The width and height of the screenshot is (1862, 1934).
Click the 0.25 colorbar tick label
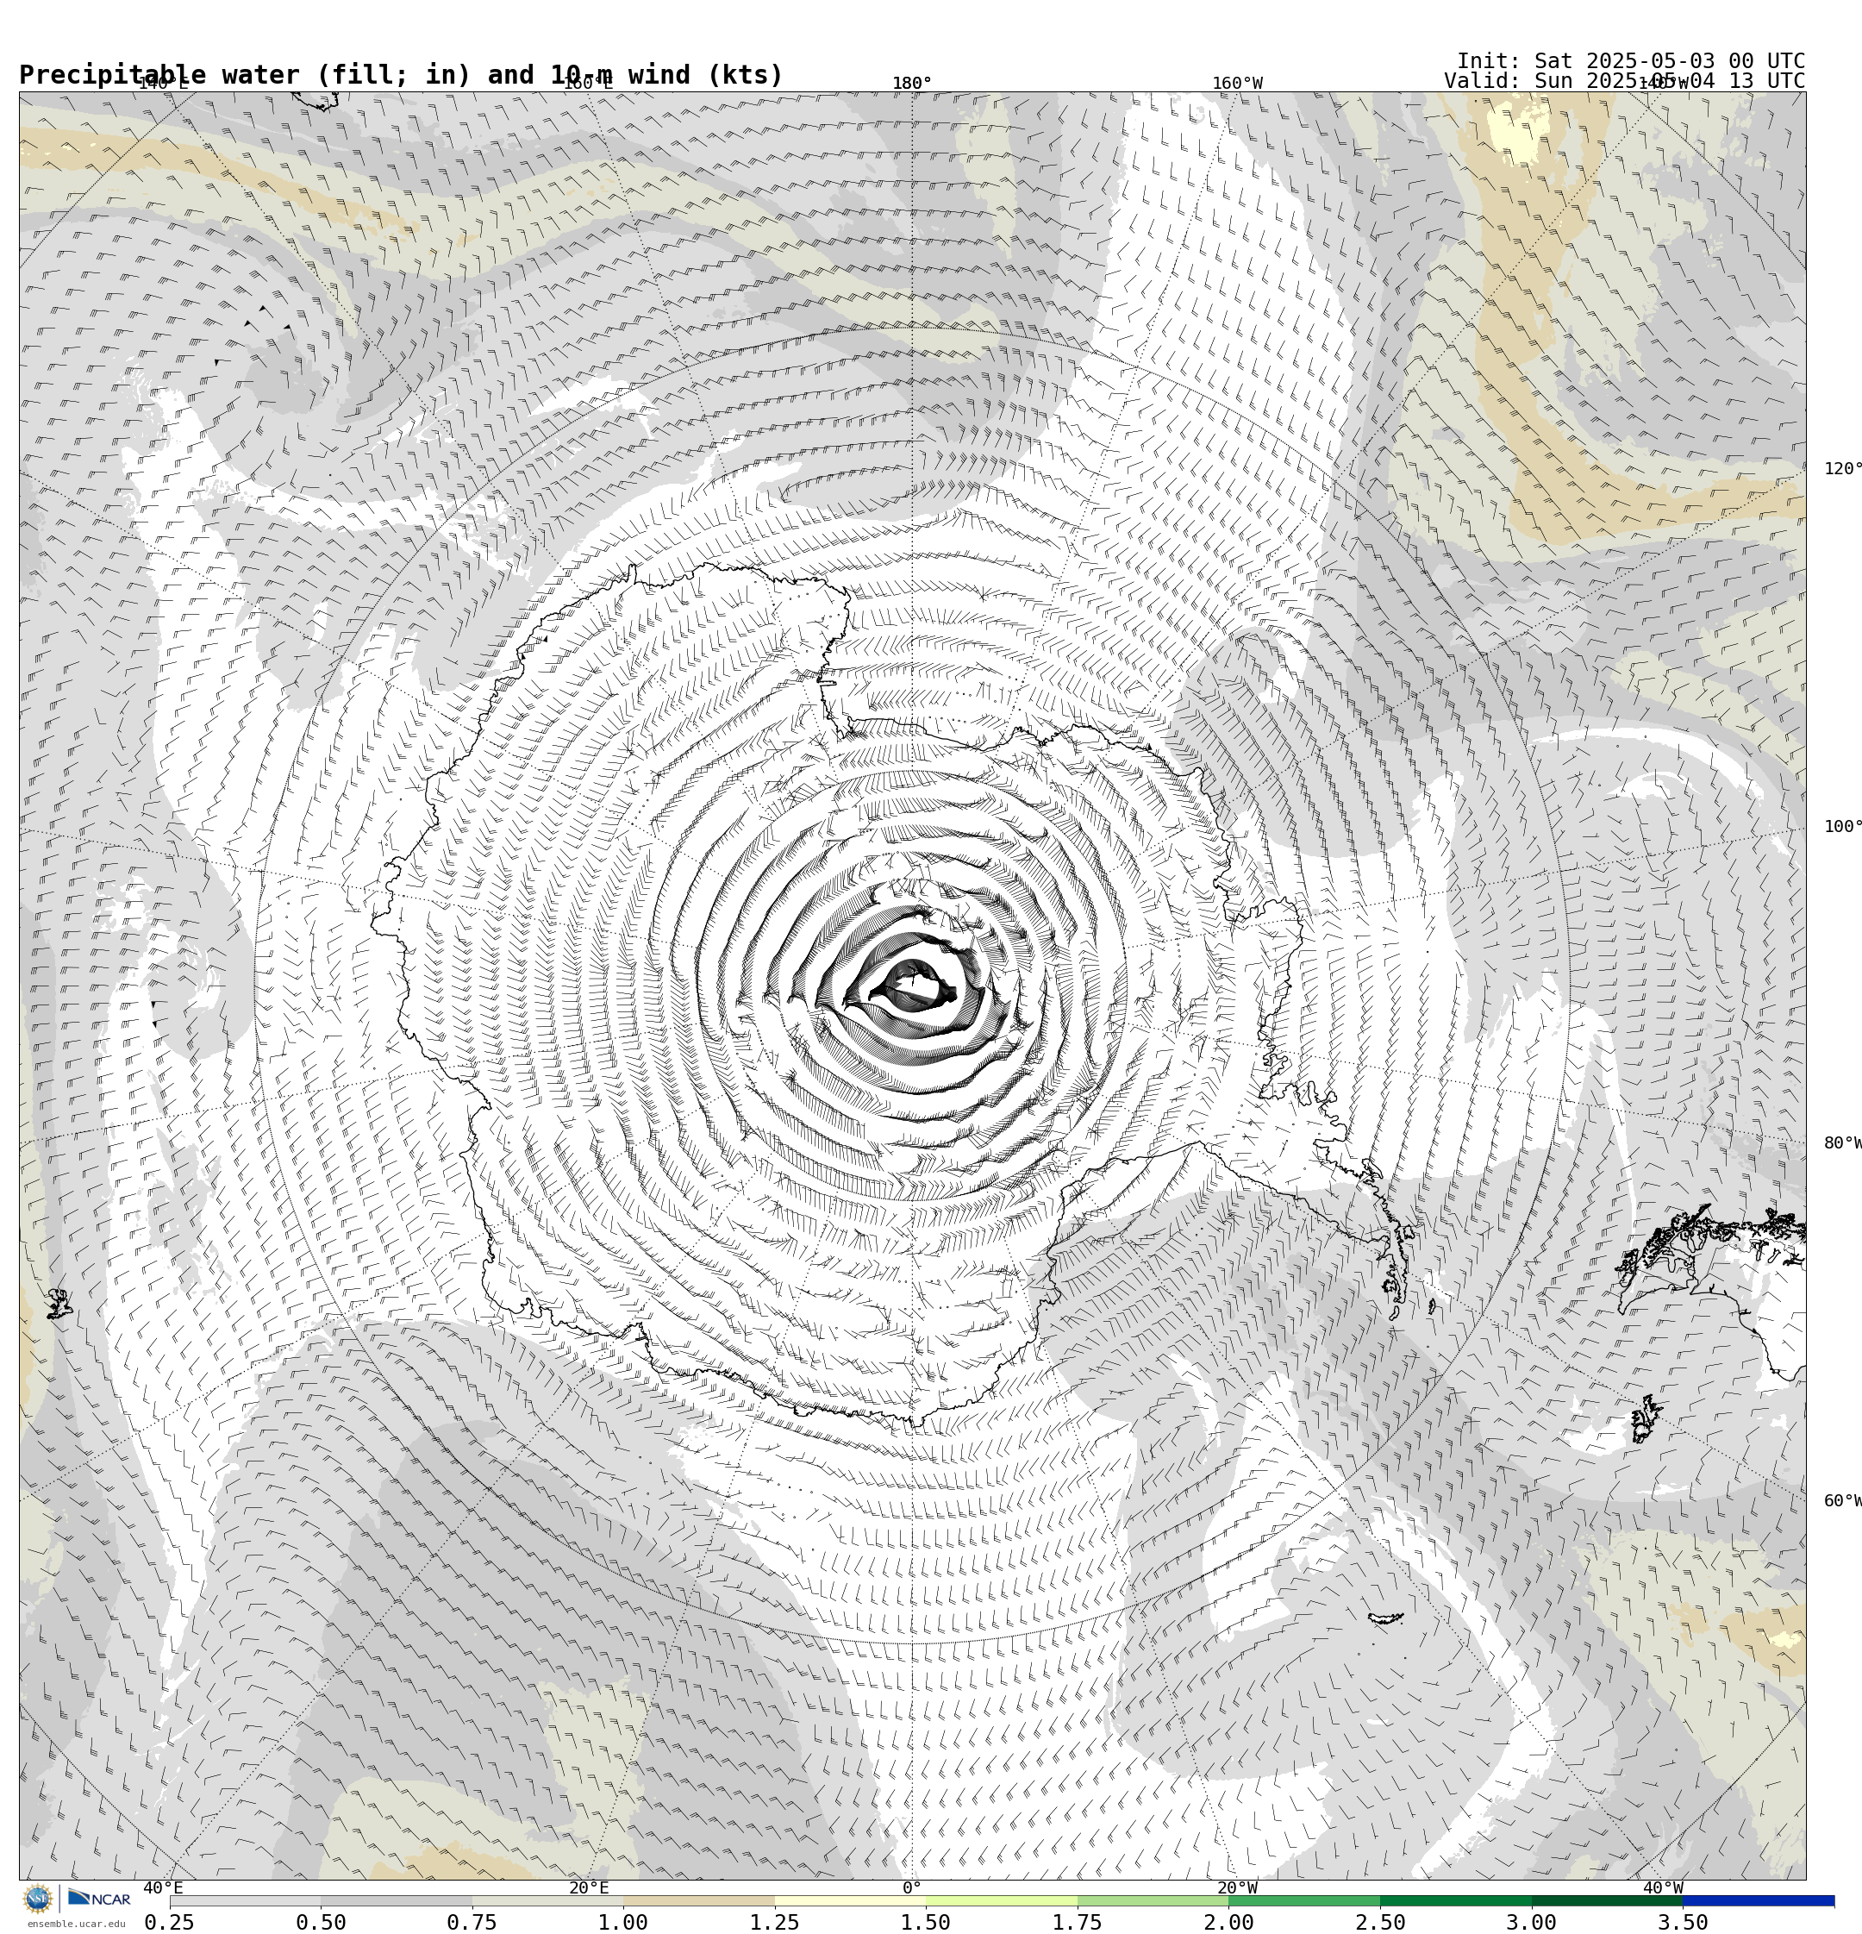point(170,1921)
